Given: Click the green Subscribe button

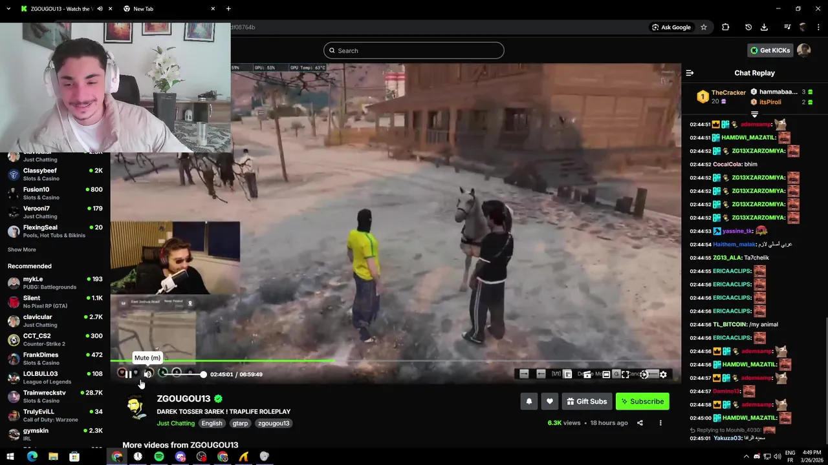Looking at the screenshot, I should click(x=642, y=401).
